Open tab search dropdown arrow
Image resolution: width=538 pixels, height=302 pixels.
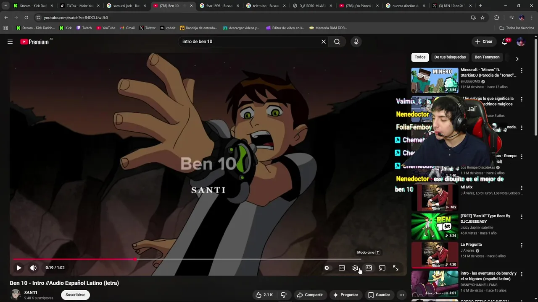pyautogui.click(x=5, y=6)
